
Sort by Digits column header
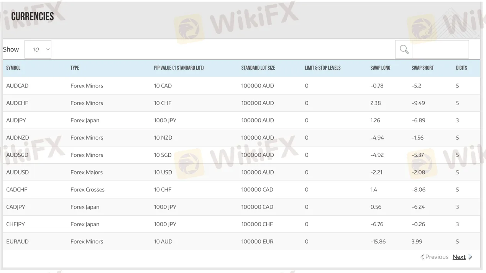[x=461, y=68]
